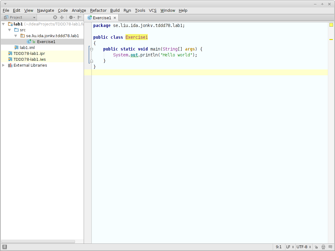Viewport: 335px width, 251px height.
Task: Click the hide Project panel icon
Action: tap(80, 18)
